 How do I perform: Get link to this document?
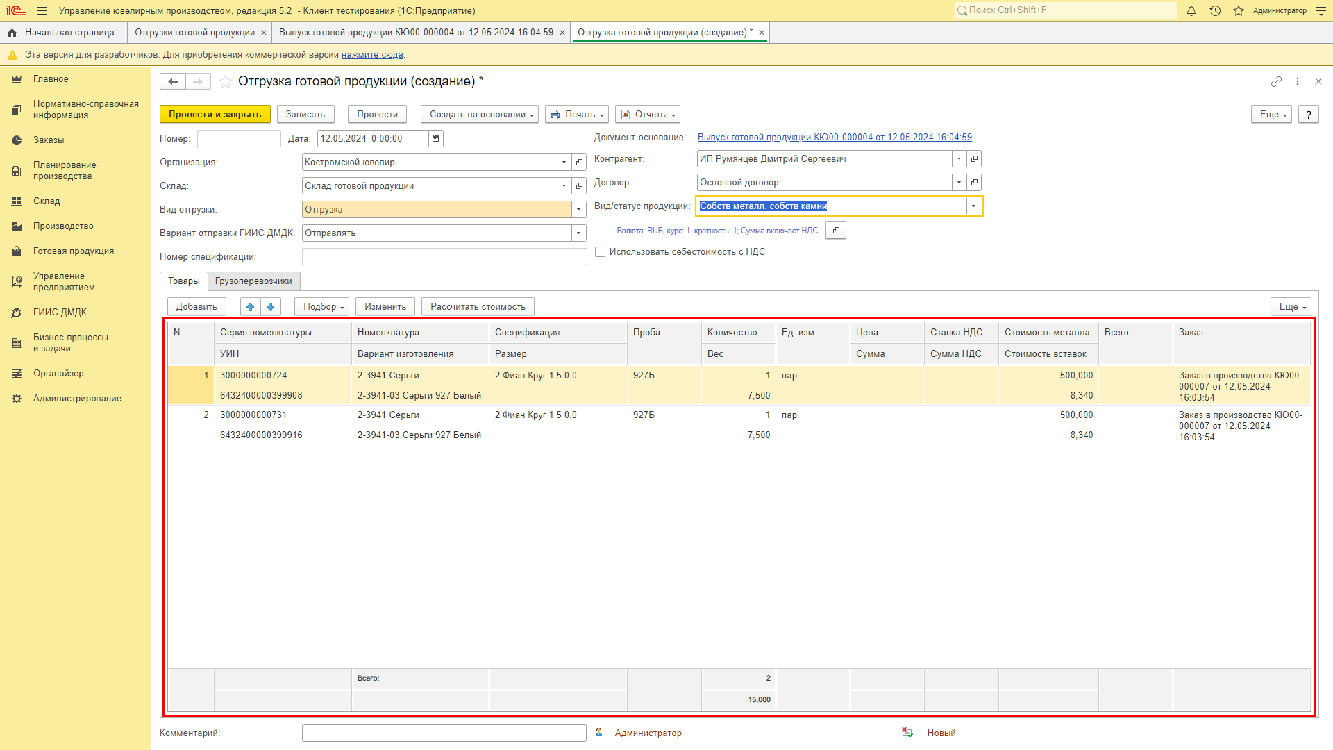(1276, 81)
